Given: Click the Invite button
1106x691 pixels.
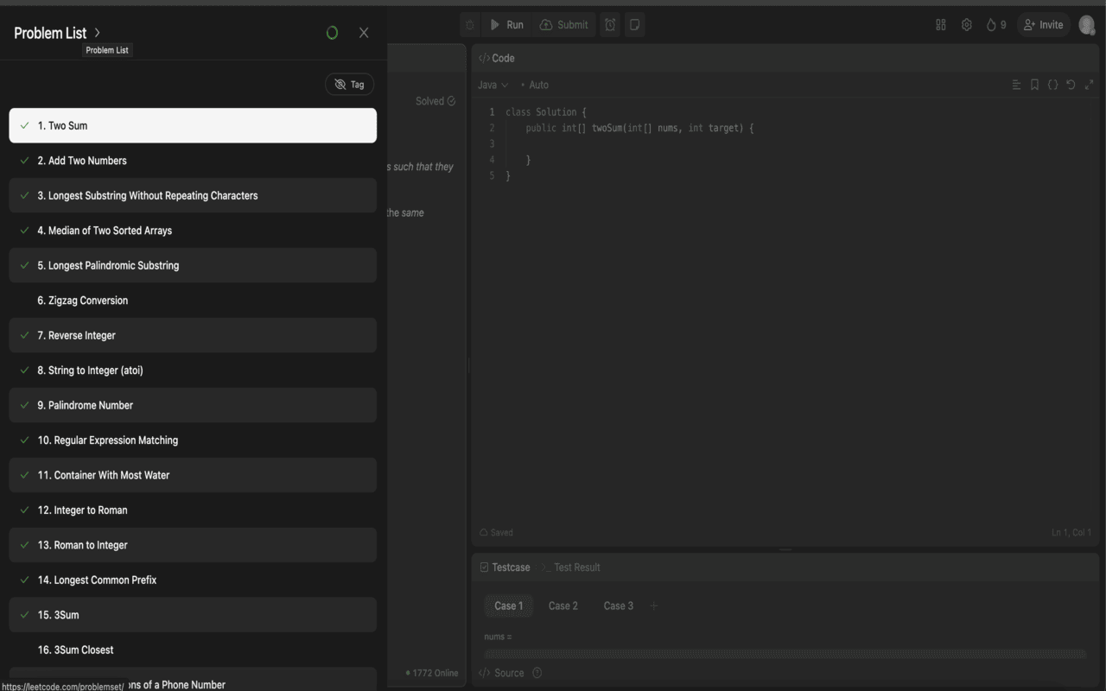Looking at the screenshot, I should point(1043,24).
